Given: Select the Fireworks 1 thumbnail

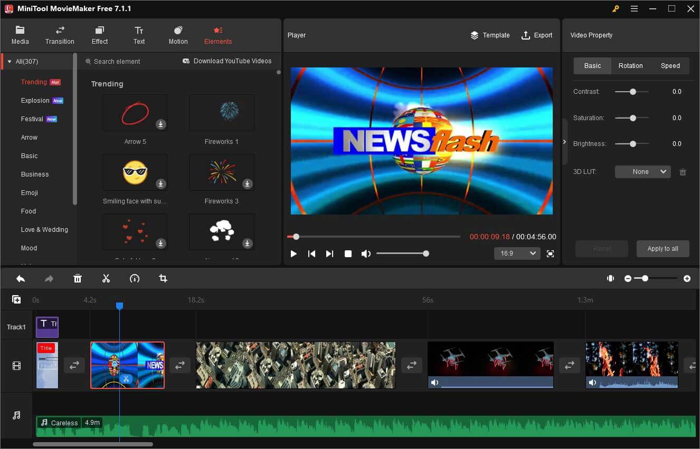Looking at the screenshot, I should click(222, 113).
